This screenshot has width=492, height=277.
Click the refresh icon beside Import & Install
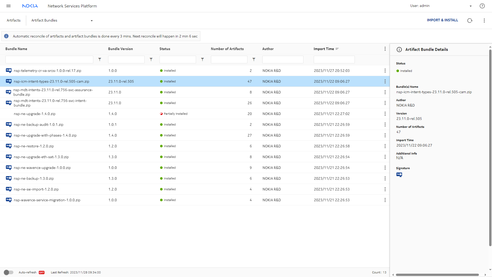470,21
